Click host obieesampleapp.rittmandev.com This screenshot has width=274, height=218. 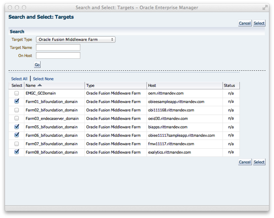click(176, 102)
